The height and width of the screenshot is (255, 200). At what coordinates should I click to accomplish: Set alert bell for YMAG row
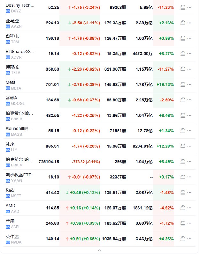(183, 177)
